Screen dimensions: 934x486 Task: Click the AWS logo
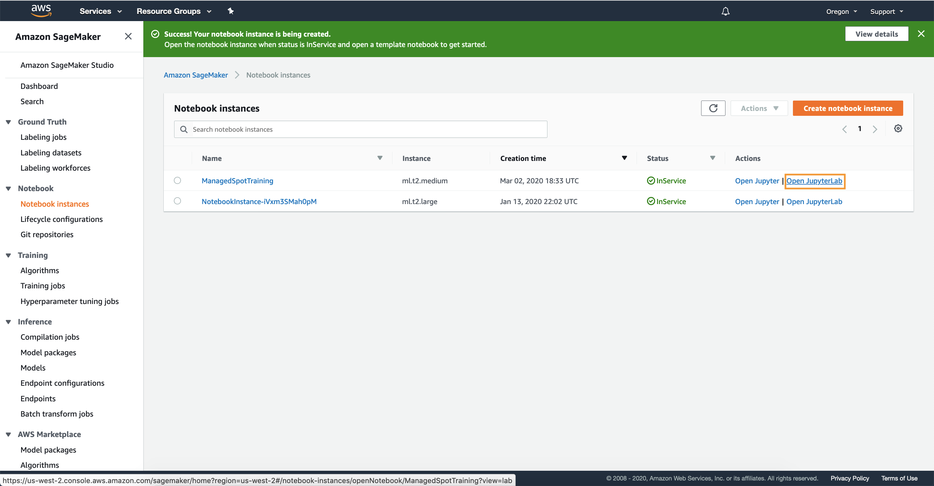click(x=41, y=11)
